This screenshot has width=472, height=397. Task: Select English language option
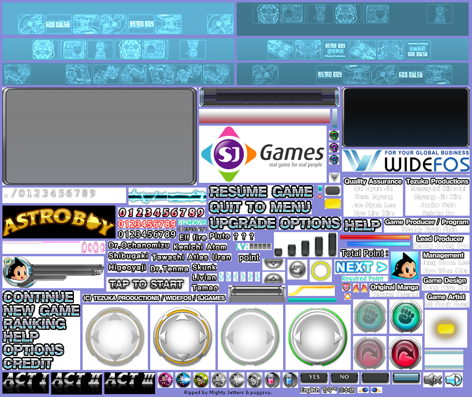click(310, 390)
